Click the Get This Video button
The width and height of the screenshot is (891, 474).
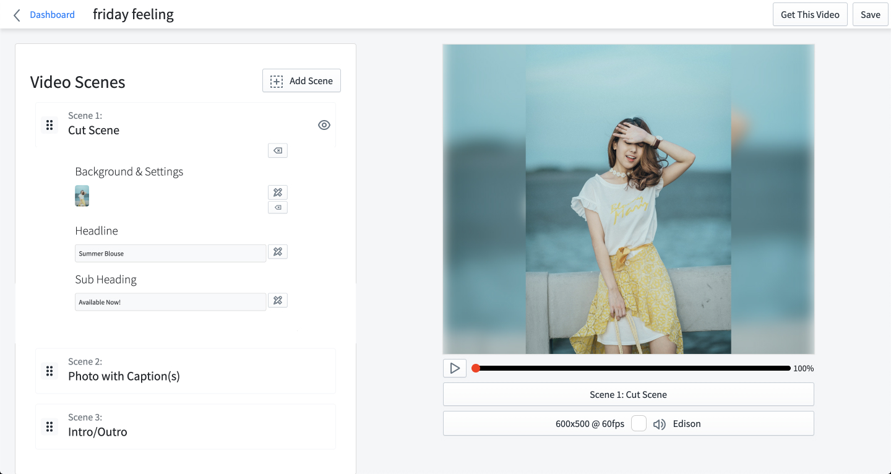tap(810, 15)
